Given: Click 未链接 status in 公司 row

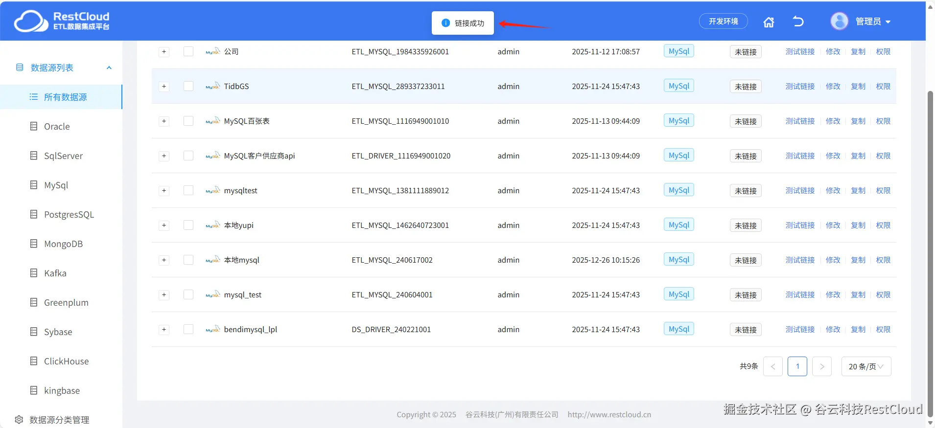Looking at the screenshot, I should coord(746,52).
